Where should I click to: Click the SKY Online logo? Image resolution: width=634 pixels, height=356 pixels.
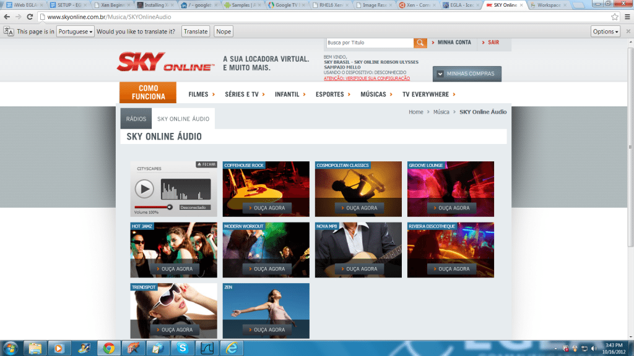click(x=165, y=62)
